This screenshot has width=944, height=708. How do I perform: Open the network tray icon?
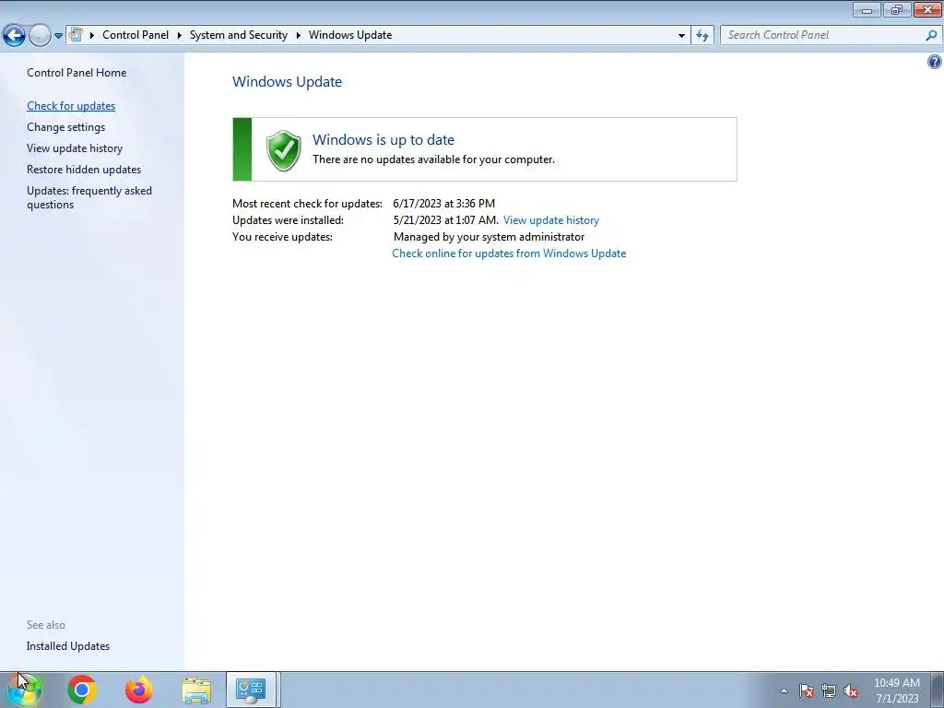[x=829, y=690]
